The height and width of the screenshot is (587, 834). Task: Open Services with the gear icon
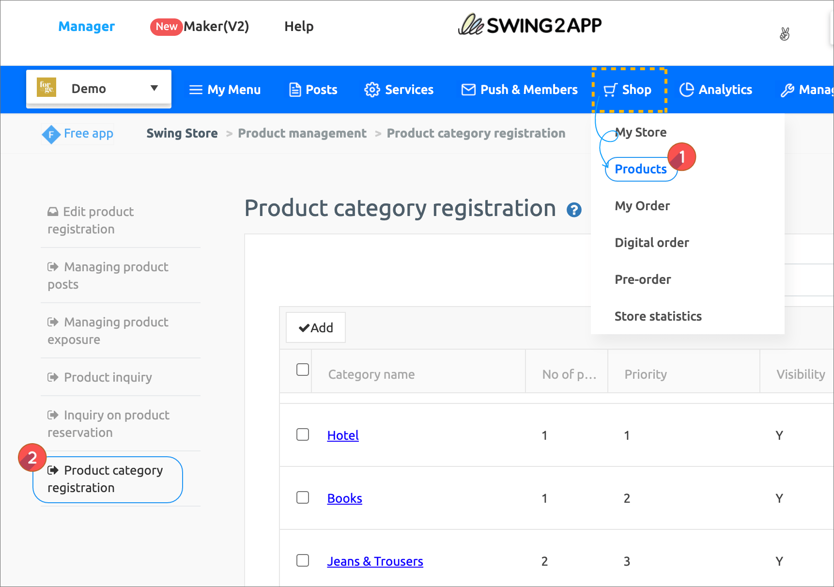click(x=372, y=90)
